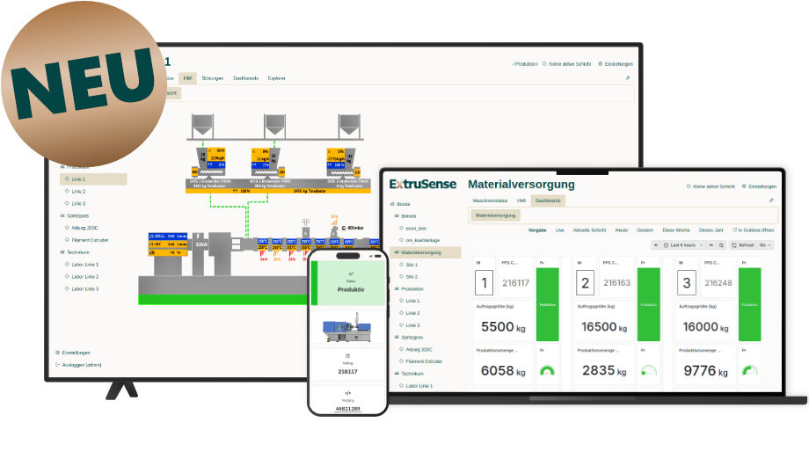809x459 pixels.
Task: Click the wrench icon on the TV screen
Action: [x=628, y=78]
